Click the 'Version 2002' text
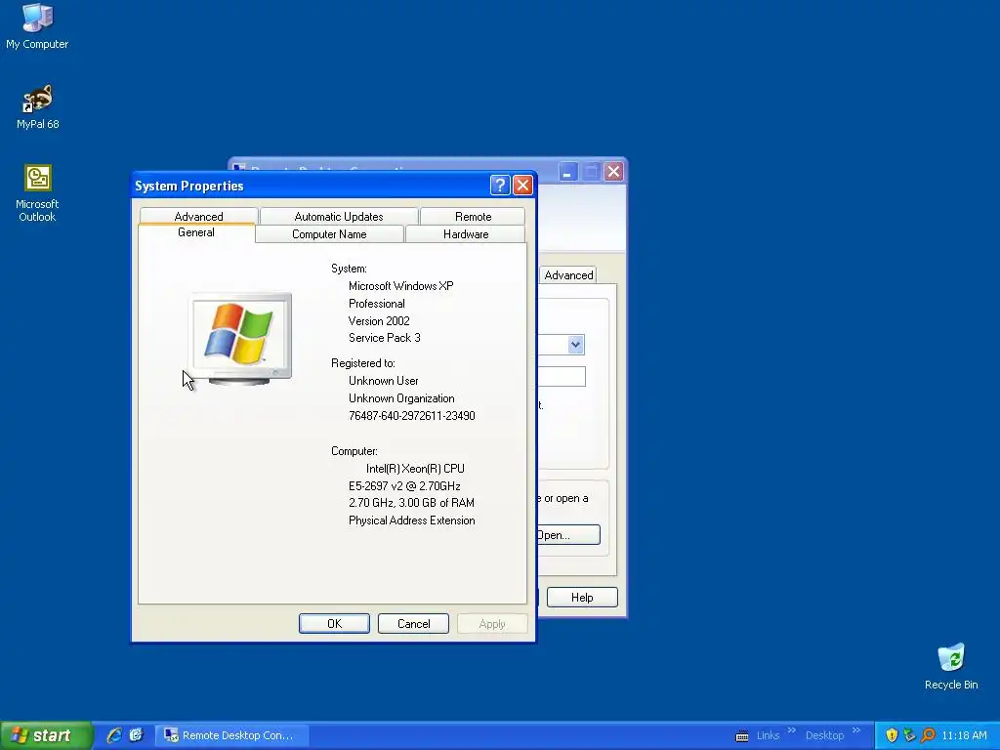Viewport: 1000px width, 750px height. [x=379, y=320]
